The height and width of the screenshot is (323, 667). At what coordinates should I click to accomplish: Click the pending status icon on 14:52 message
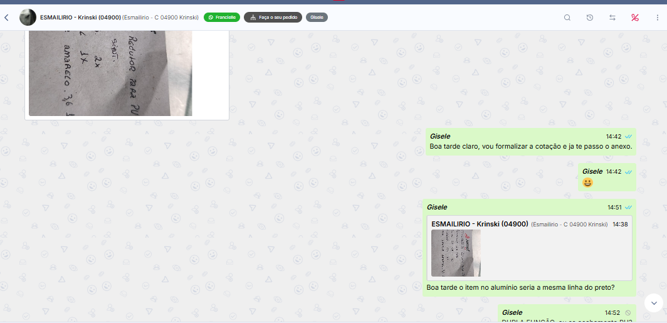coord(628,312)
